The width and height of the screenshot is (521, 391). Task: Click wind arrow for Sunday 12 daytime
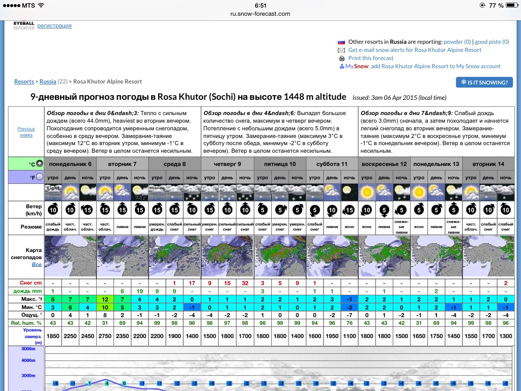pyautogui.click(x=384, y=210)
